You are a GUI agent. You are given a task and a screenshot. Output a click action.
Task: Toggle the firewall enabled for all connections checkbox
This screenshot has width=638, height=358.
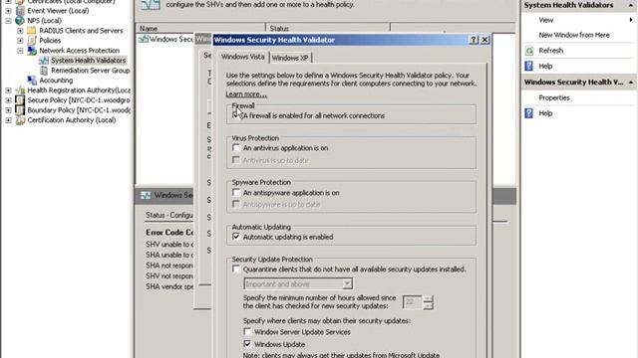236,115
